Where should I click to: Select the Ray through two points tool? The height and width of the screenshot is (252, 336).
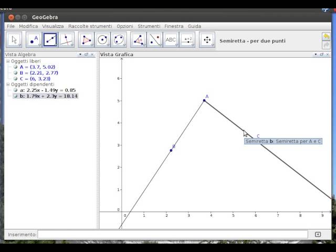click(50, 40)
